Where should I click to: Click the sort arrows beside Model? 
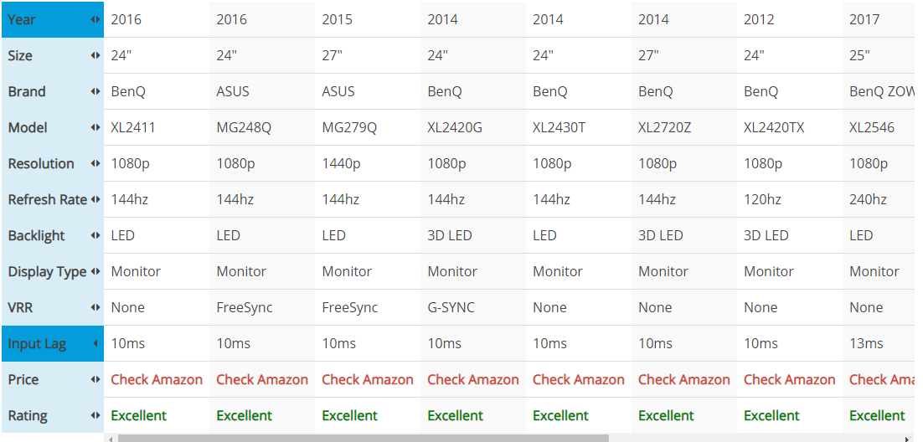point(95,128)
